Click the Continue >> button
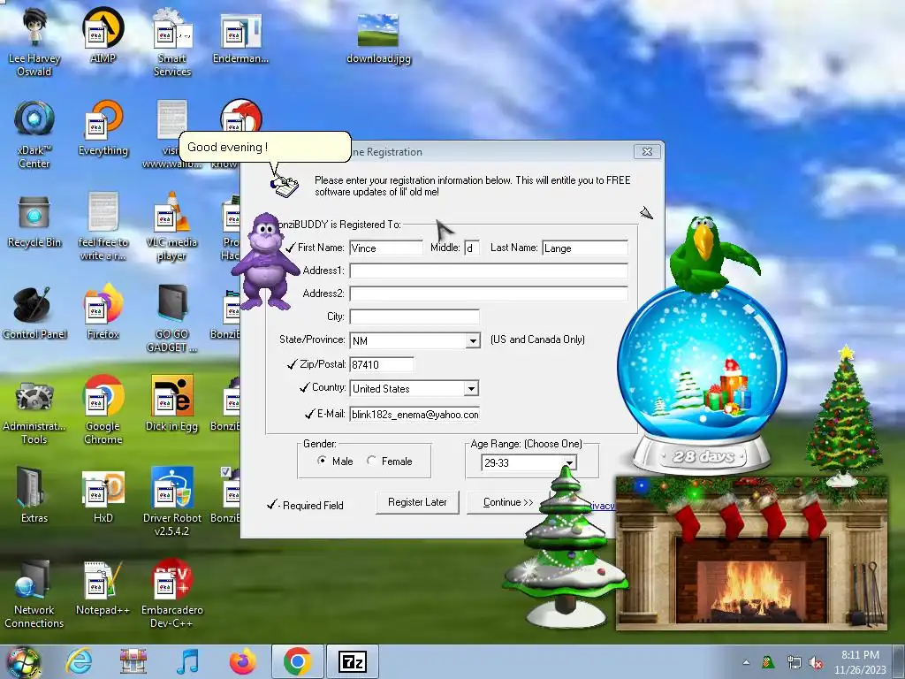Screen dimensions: 905x679 (x=508, y=502)
